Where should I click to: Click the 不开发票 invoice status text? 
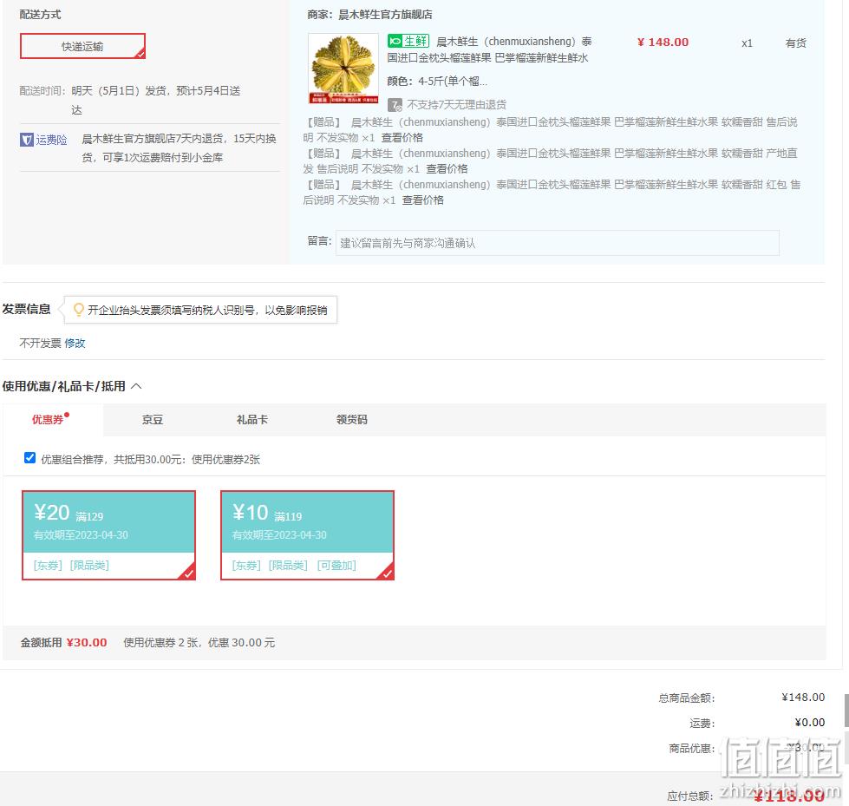[41, 344]
